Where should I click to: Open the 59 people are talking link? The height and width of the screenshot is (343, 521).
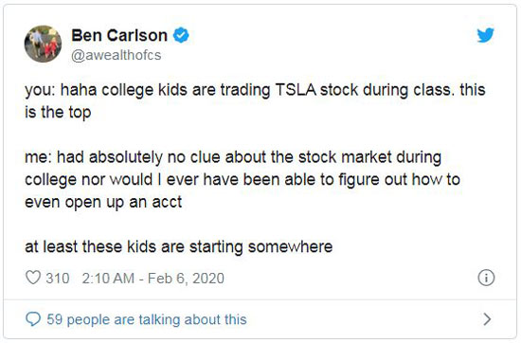click(x=147, y=319)
